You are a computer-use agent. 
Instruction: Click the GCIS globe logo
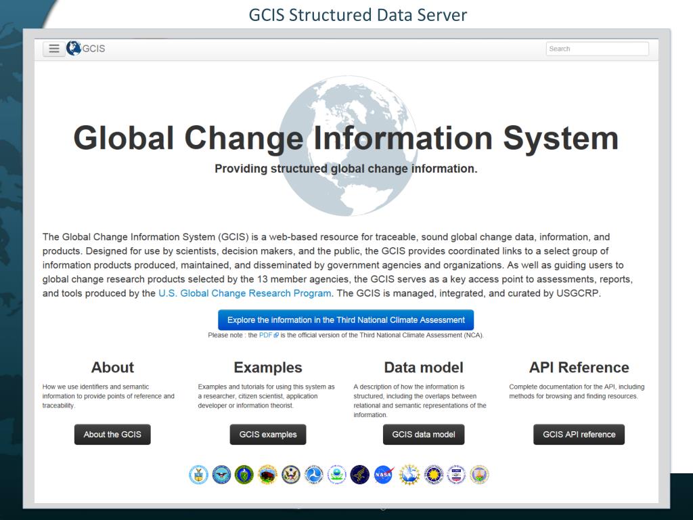(x=73, y=48)
